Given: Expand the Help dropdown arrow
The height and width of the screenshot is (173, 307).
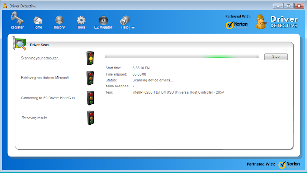Looking at the screenshot, I should (133, 28).
